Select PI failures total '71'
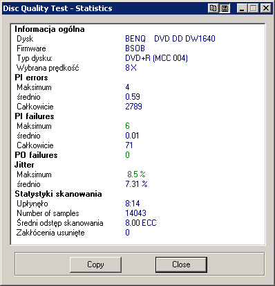The width and height of the screenshot is (275, 286). tap(129, 145)
